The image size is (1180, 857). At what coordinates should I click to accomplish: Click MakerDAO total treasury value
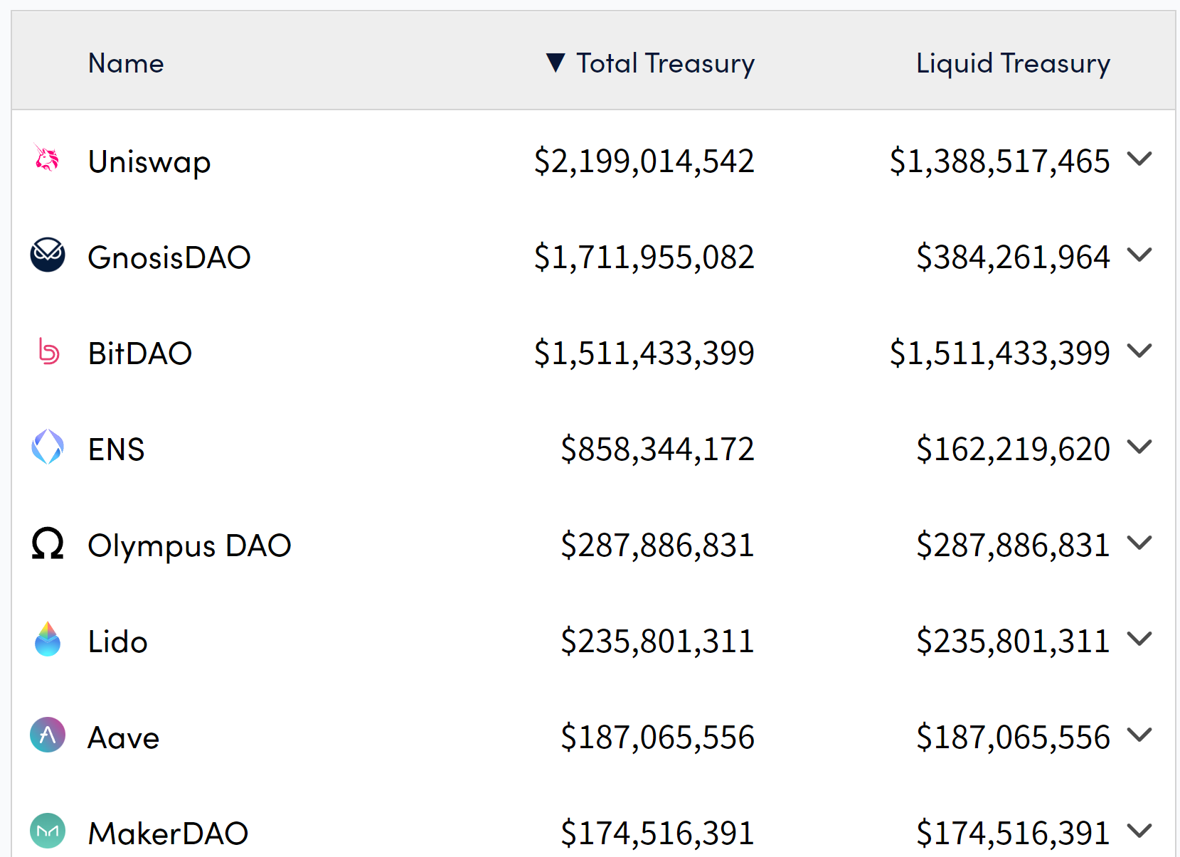click(657, 834)
